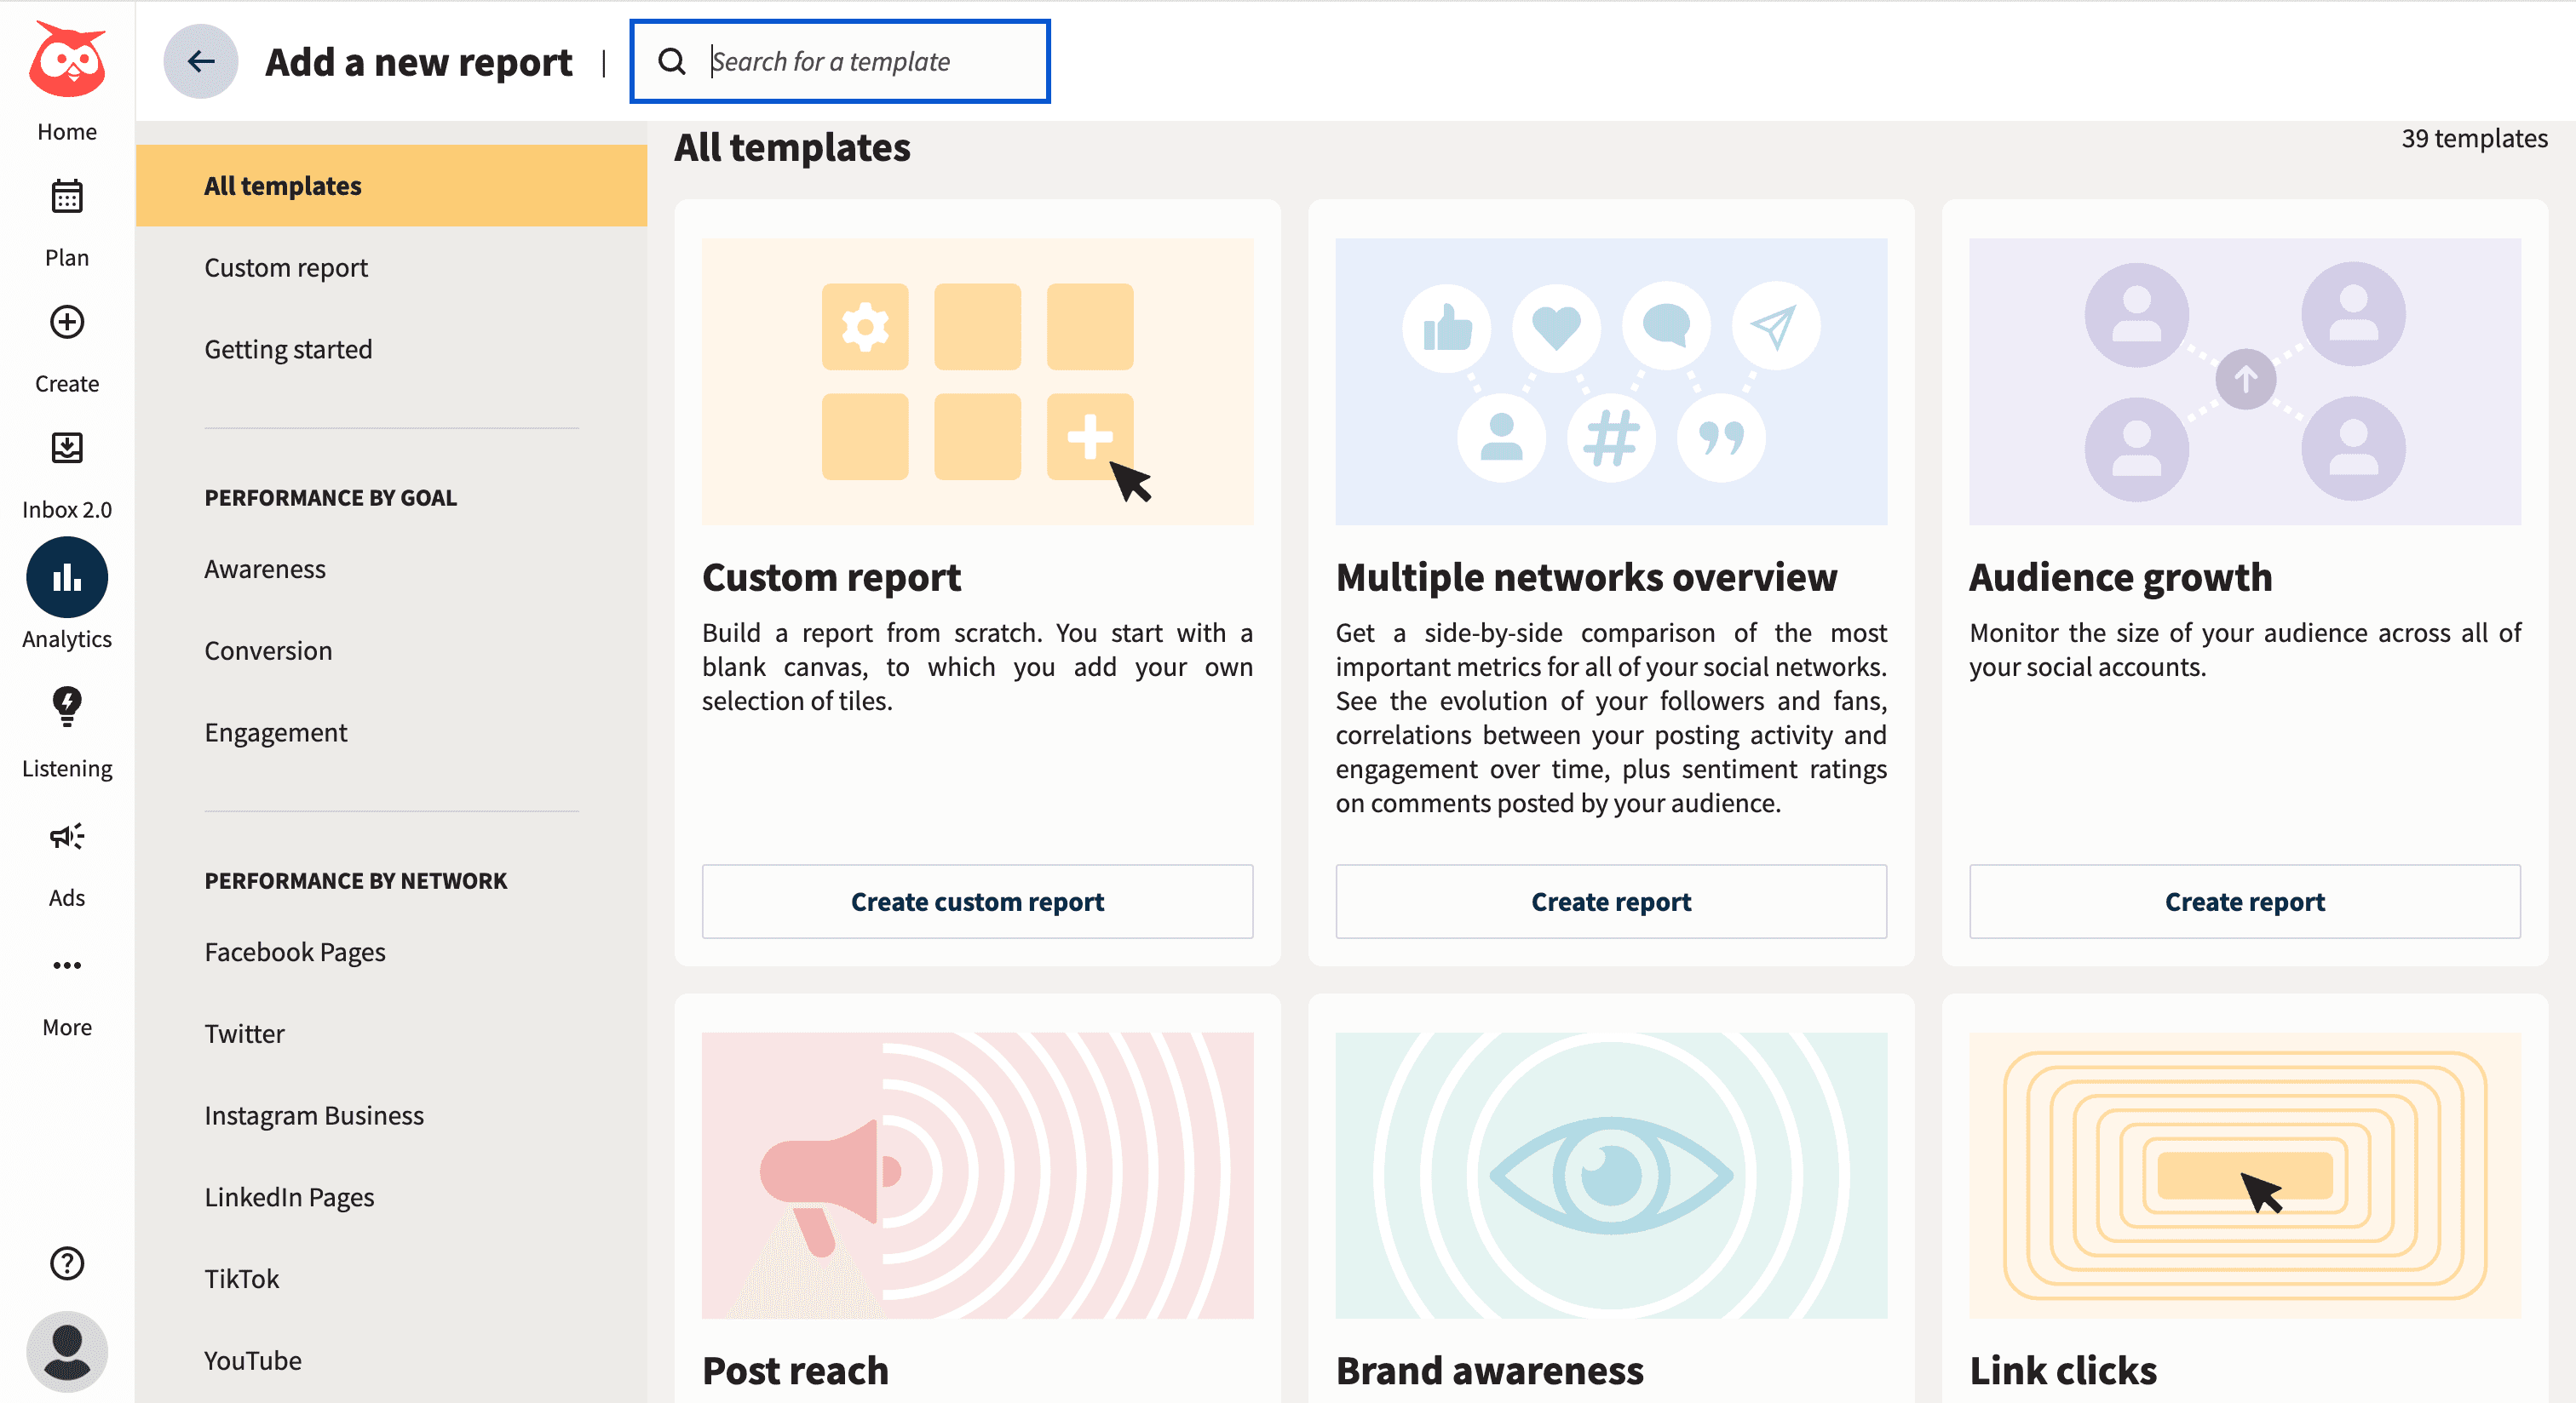The width and height of the screenshot is (2576, 1403).
Task: Filter templates by Engagement goal
Action: pos(276,732)
